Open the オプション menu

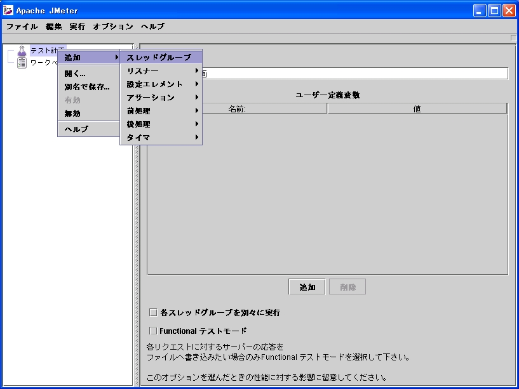coord(113,27)
